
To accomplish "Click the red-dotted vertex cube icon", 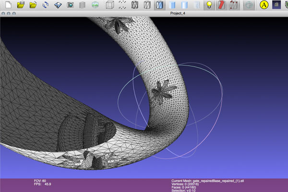I will (x=234, y=5).
